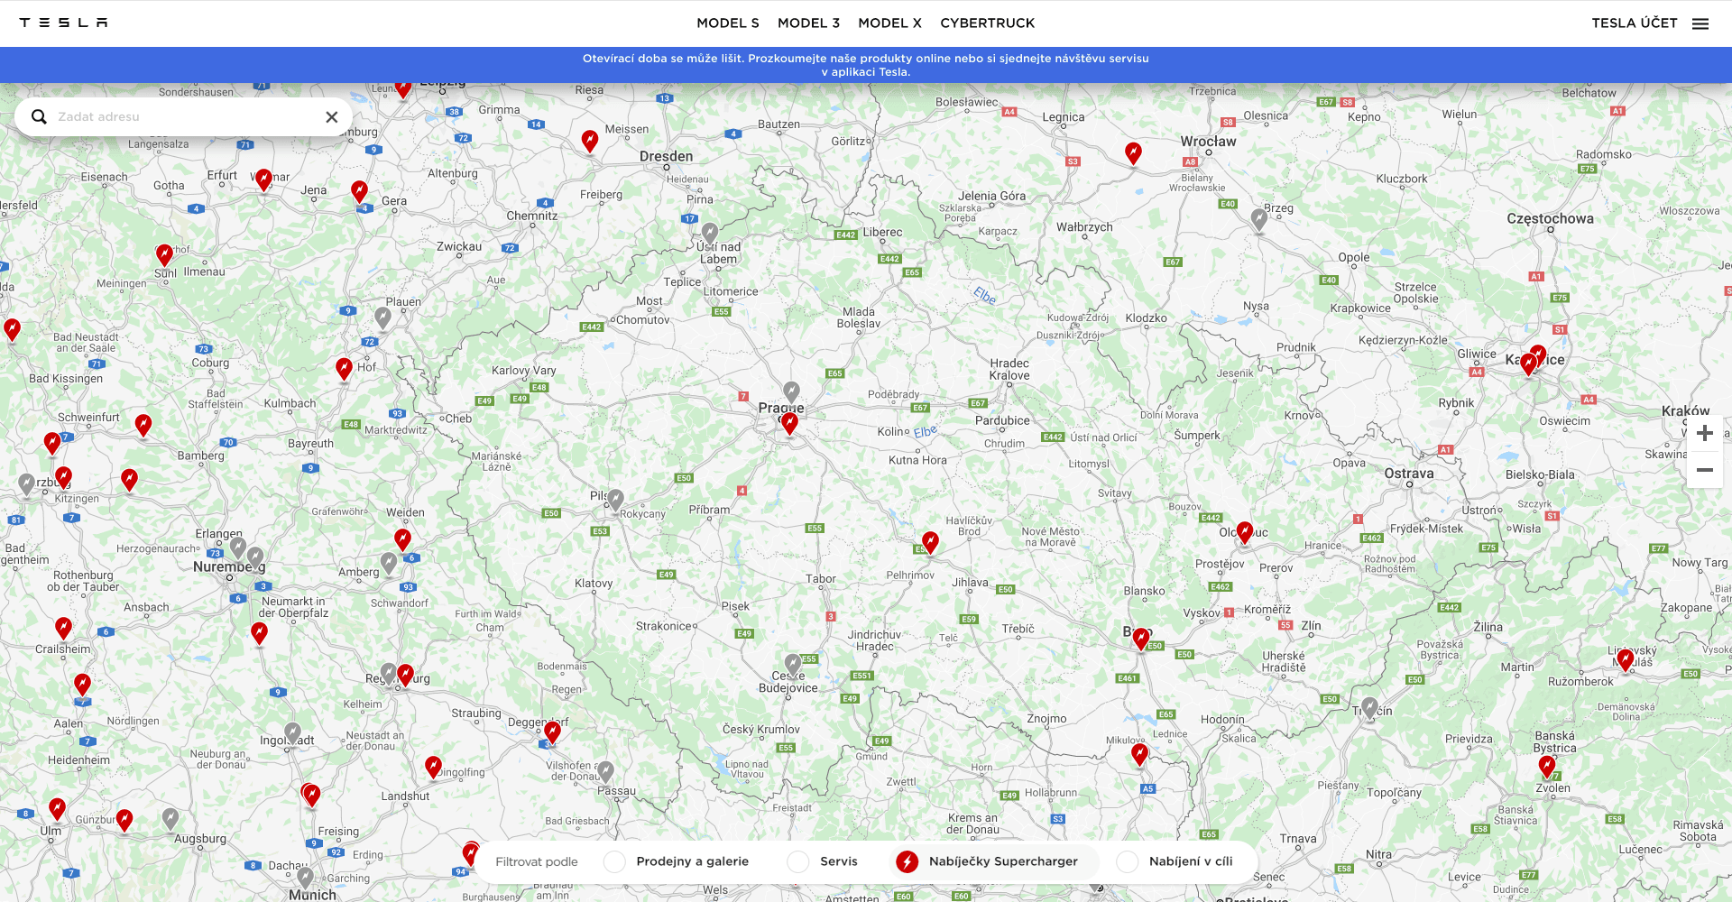Click the Pardubice city label

point(1002,420)
